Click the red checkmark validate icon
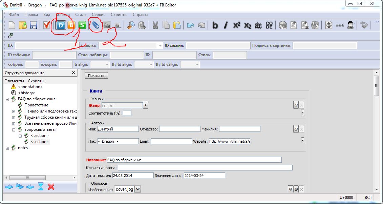This screenshot has width=383, height=204. pos(46,25)
